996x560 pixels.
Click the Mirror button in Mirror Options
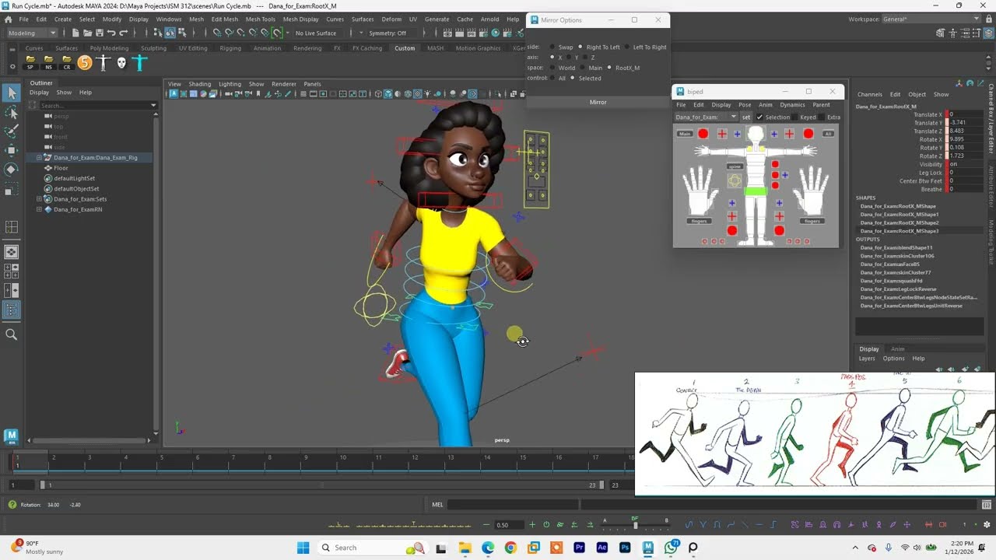598,102
